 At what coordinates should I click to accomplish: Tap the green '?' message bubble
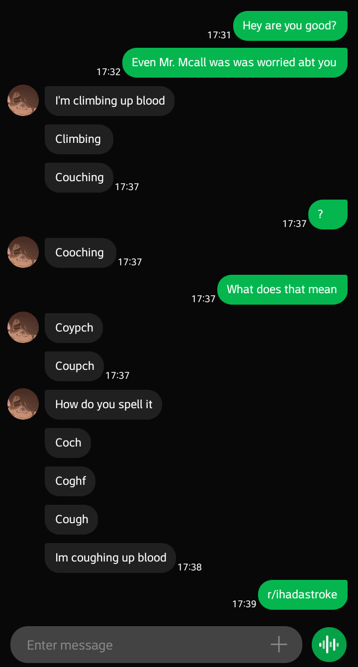[328, 214]
